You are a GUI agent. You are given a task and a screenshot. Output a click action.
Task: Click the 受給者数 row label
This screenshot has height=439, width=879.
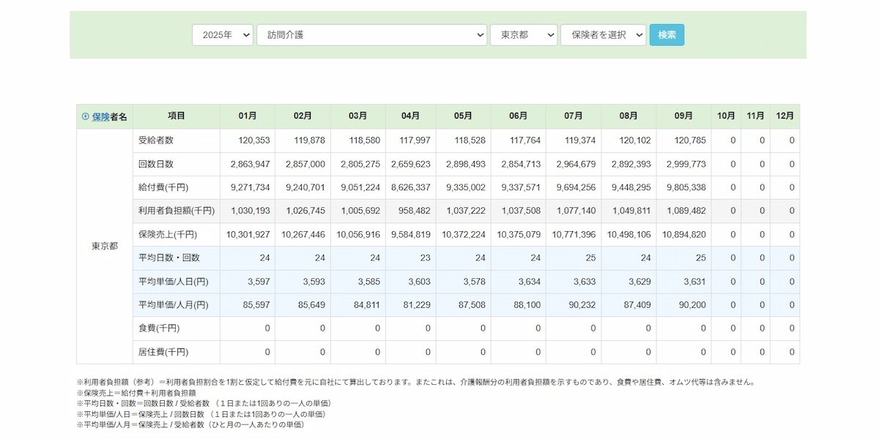click(156, 140)
